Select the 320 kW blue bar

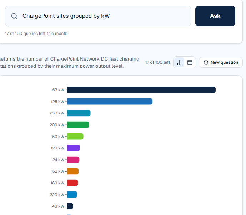(x=72, y=194)
